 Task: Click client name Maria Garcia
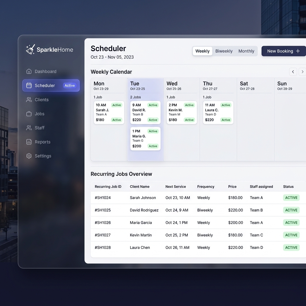141,223
